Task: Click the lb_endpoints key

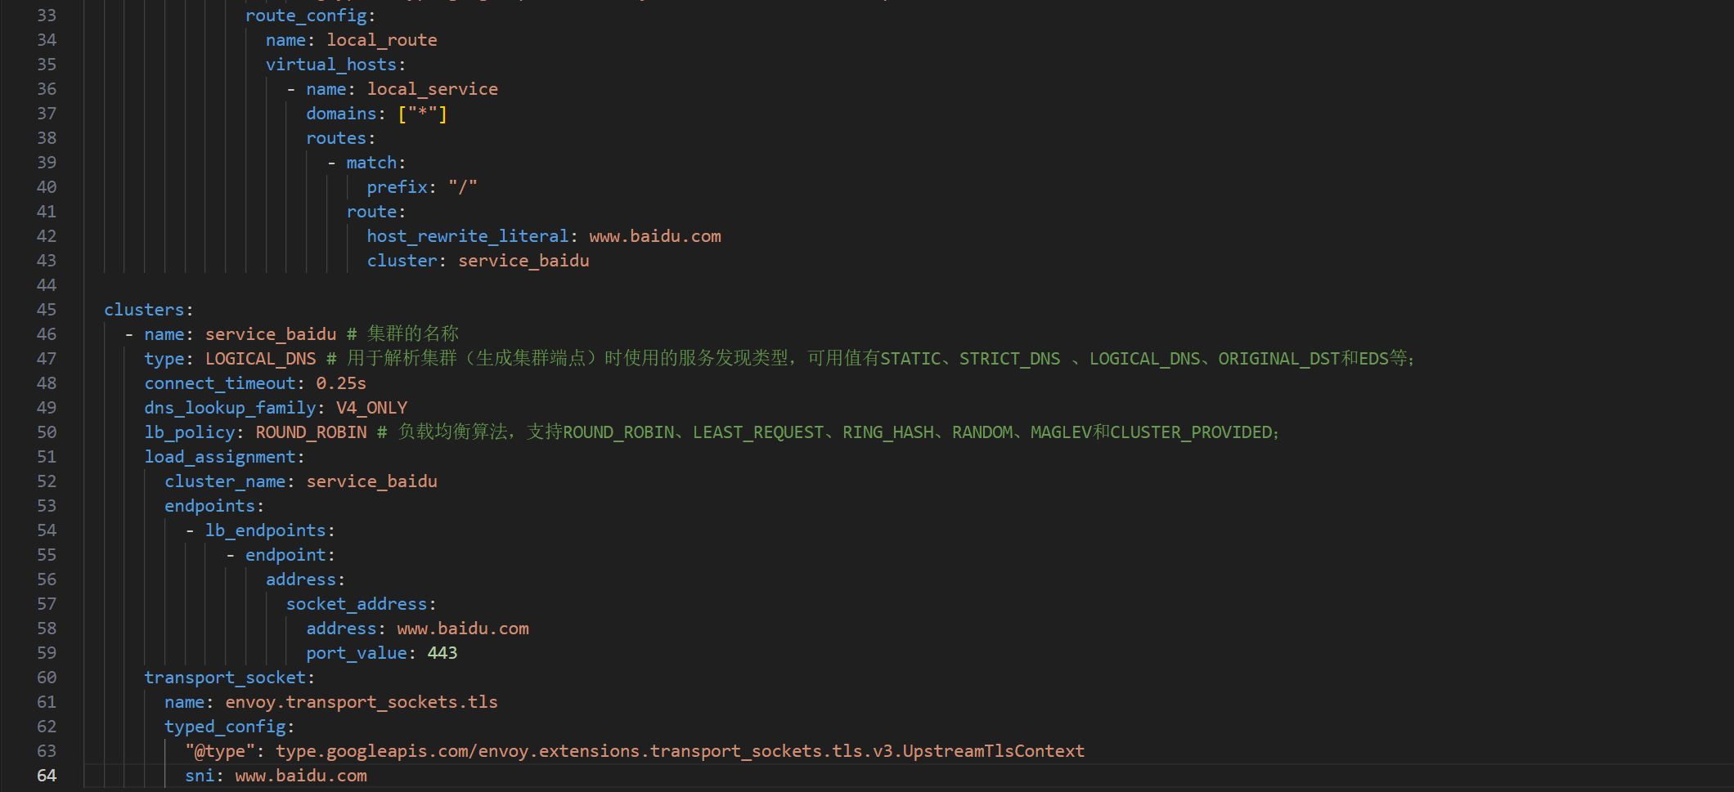Action: click(266, 530)
